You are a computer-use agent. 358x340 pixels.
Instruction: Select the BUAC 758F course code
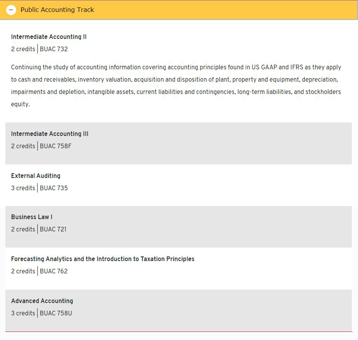click(x=55, y=146)
